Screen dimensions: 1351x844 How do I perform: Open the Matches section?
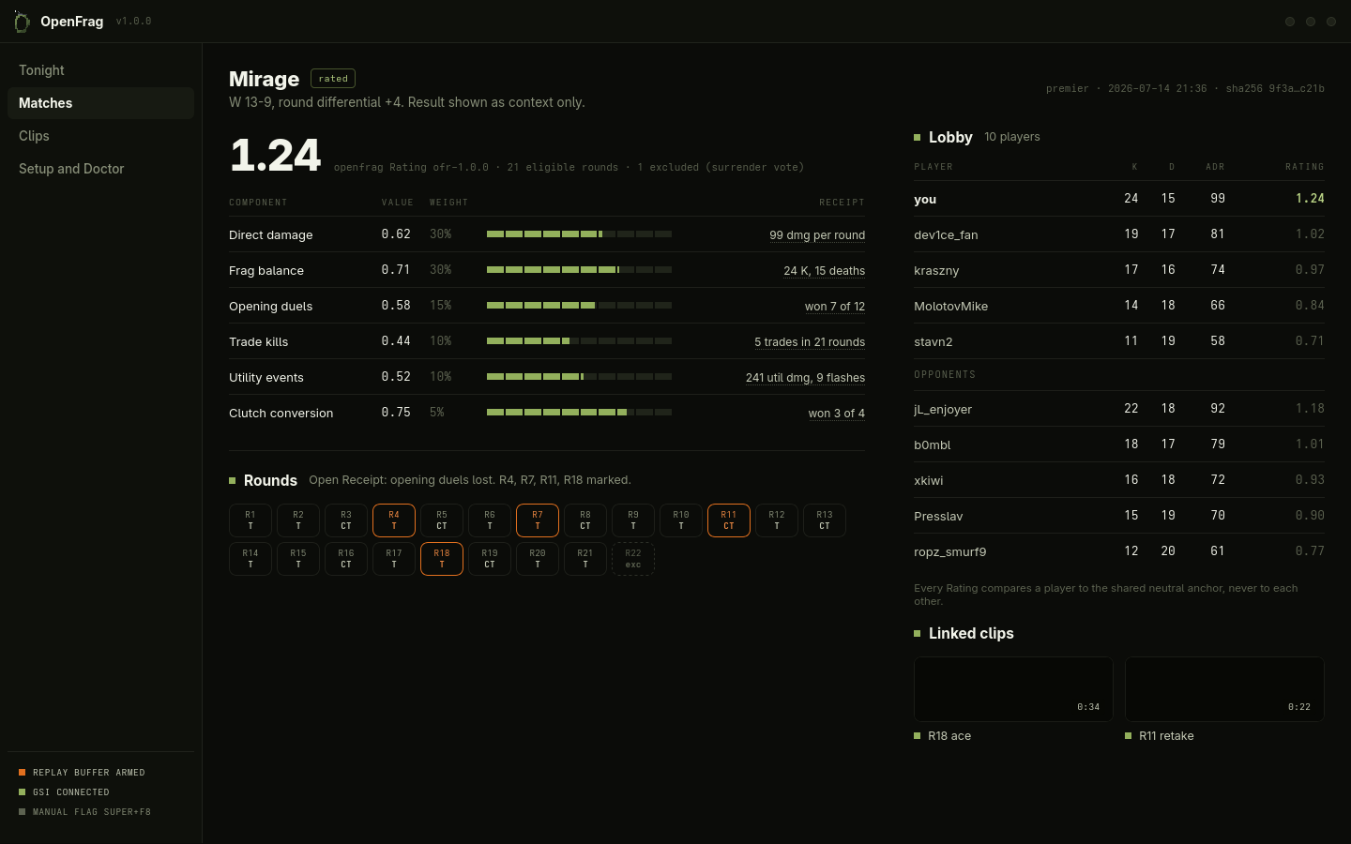pos(100,103)
